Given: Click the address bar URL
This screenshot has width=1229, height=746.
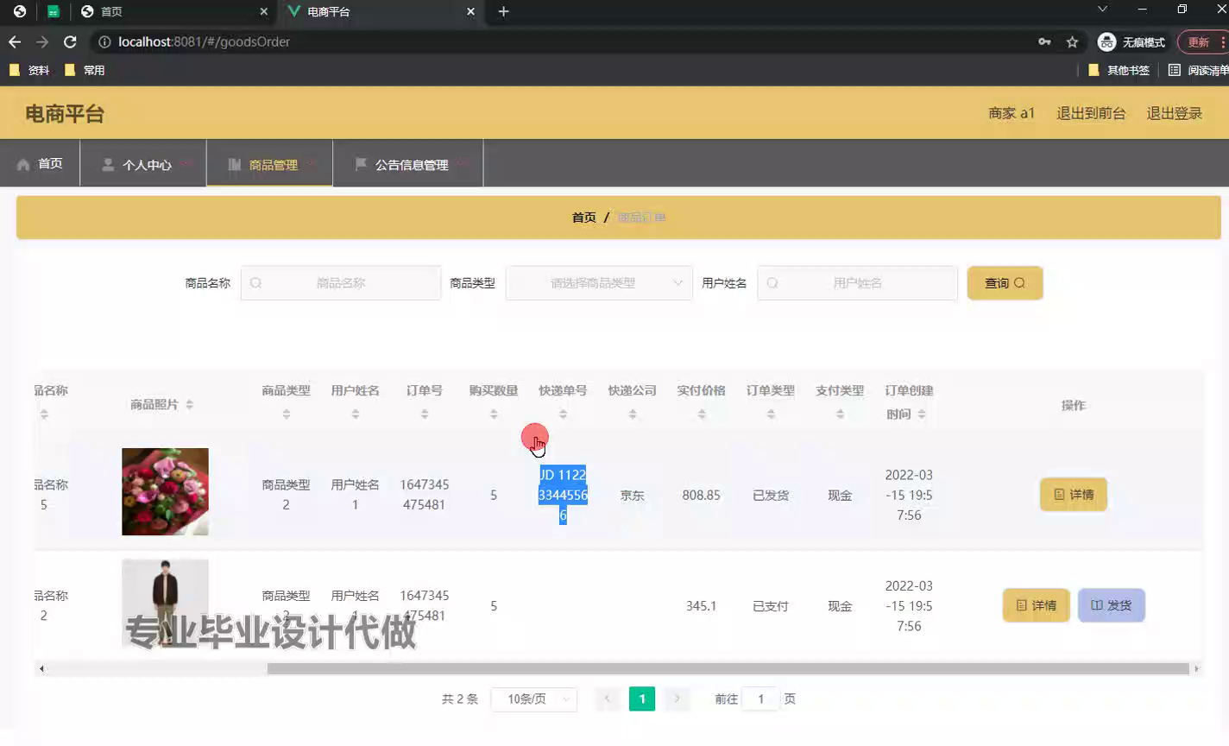Looking at the screenshot, I should (x=204, y=41).
